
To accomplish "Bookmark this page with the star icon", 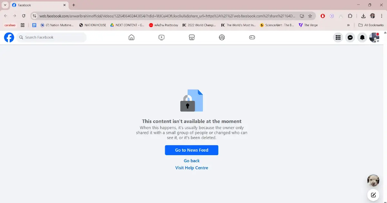I will (x=310, y=16).
